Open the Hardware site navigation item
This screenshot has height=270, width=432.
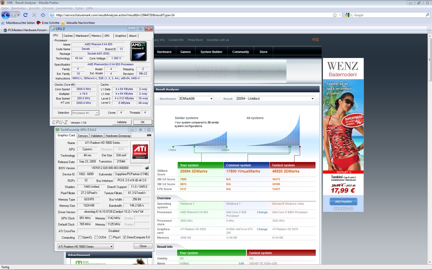[164, 52]
